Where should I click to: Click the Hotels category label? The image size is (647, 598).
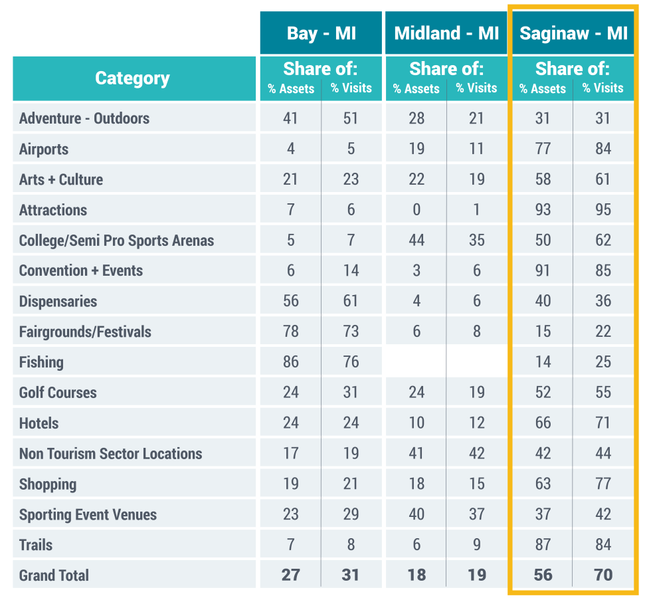point(39,423)
